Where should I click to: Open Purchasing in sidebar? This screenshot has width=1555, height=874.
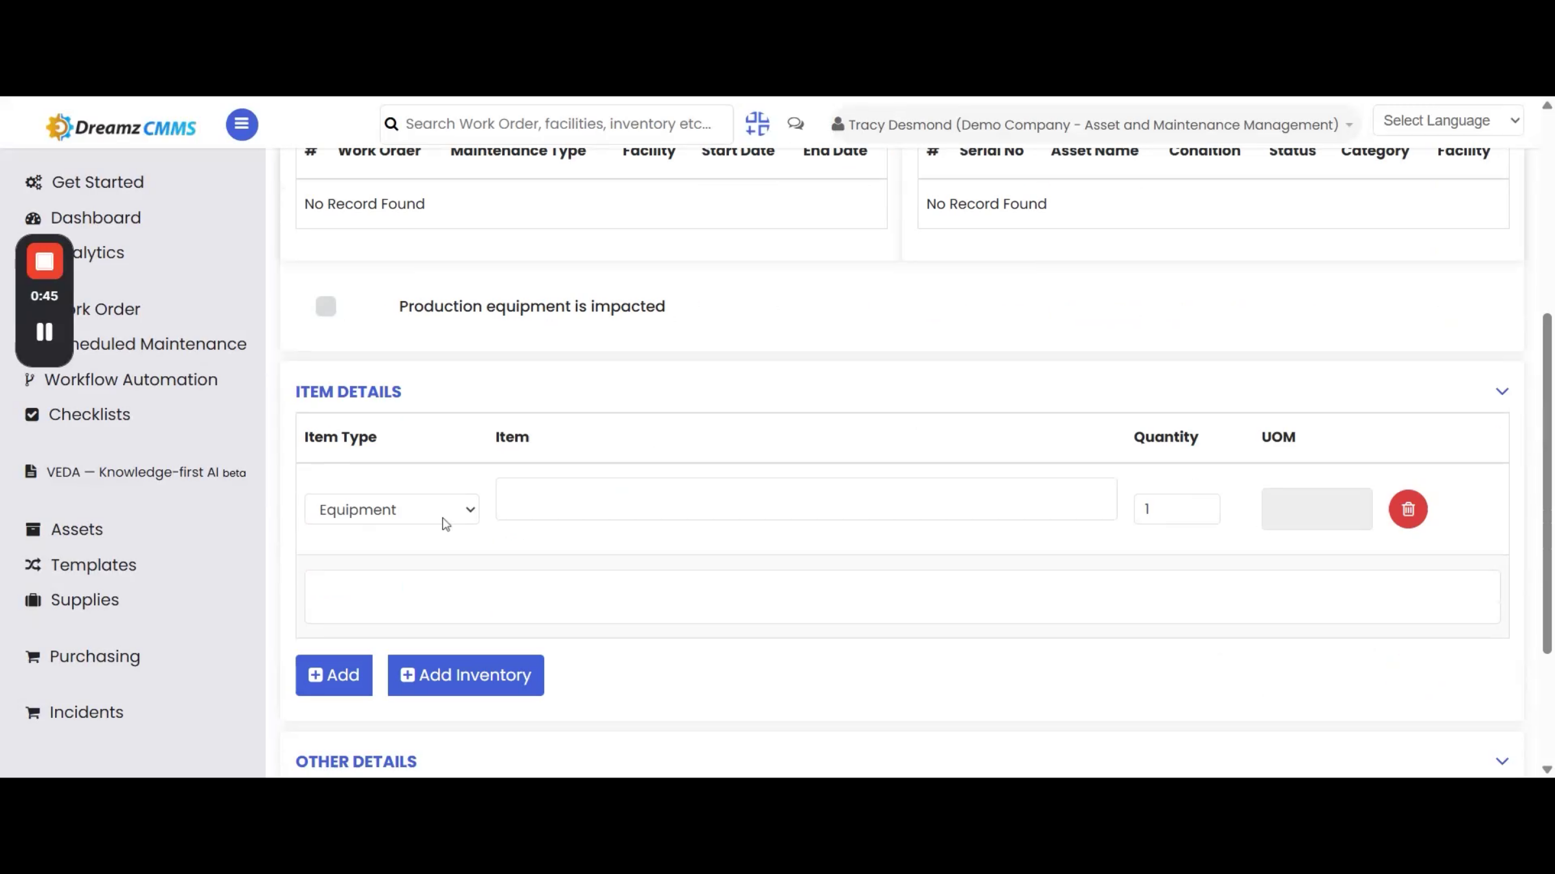coord(95,656)
